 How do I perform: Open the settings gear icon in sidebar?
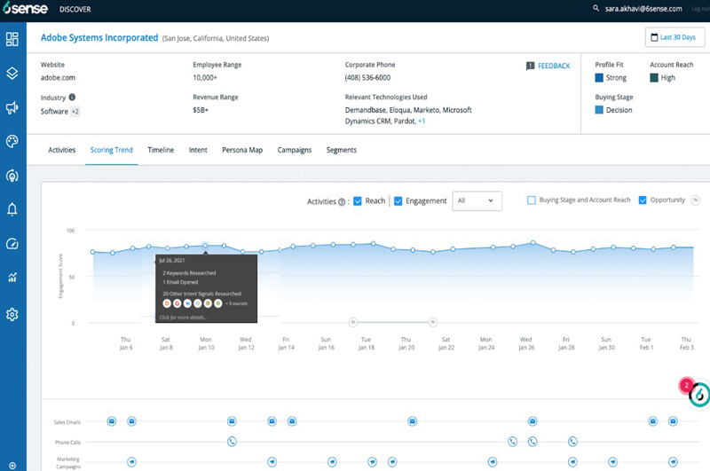tap(12, 314)
